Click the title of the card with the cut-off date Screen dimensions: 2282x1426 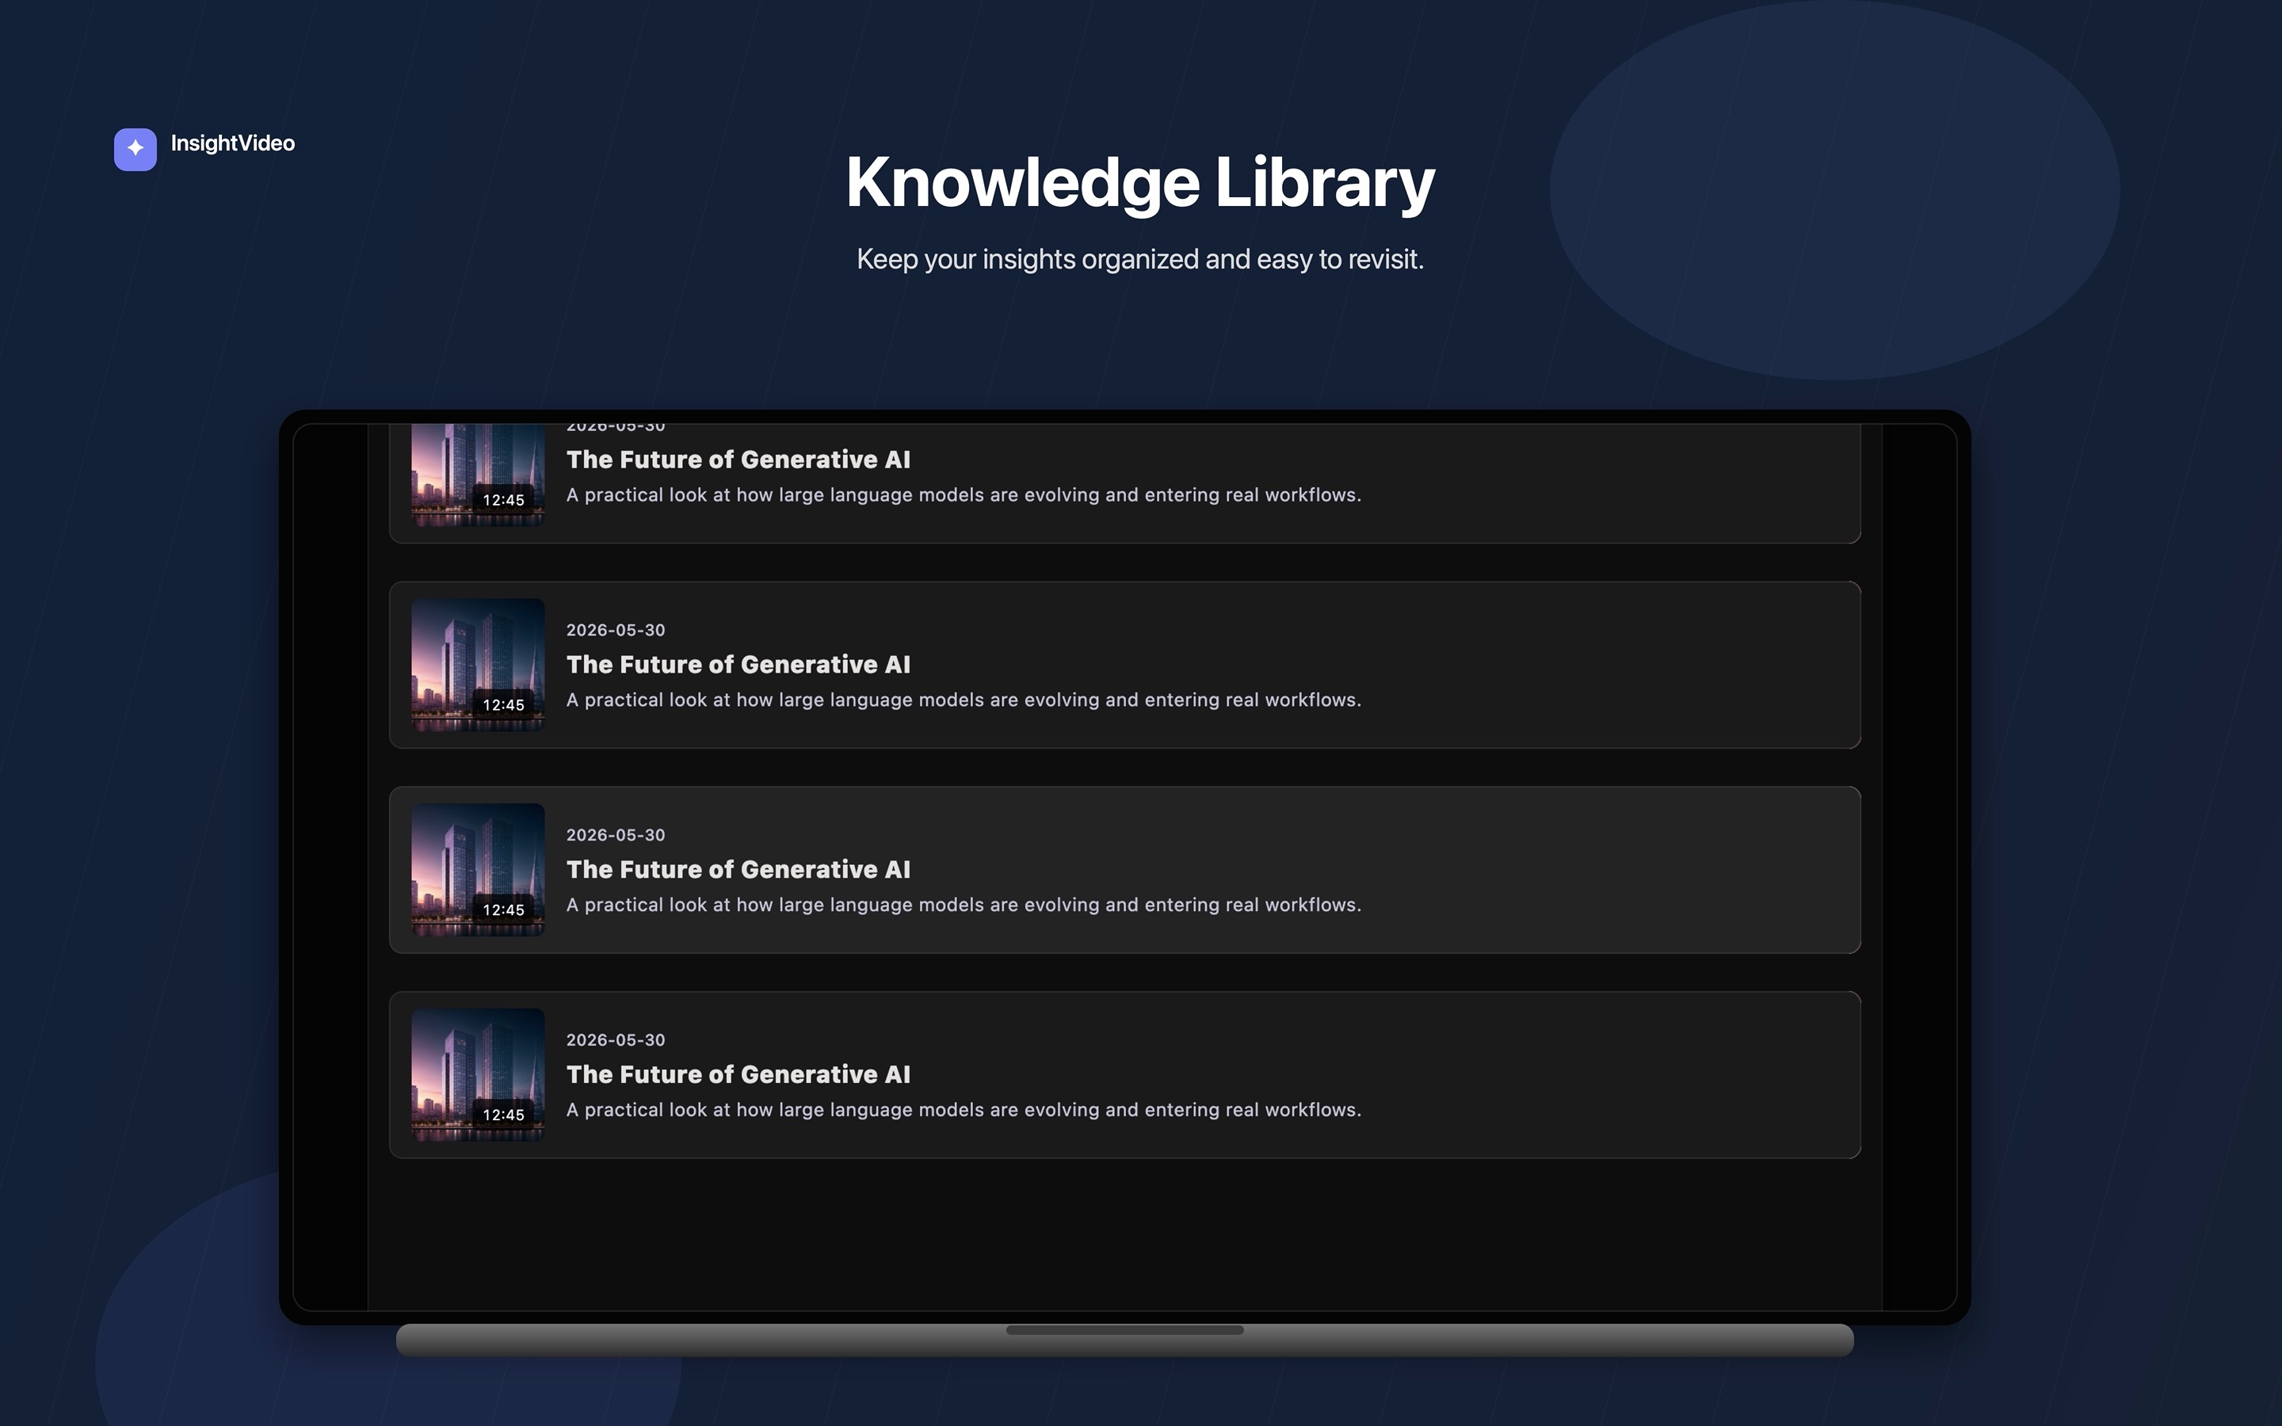pos(738,459)
